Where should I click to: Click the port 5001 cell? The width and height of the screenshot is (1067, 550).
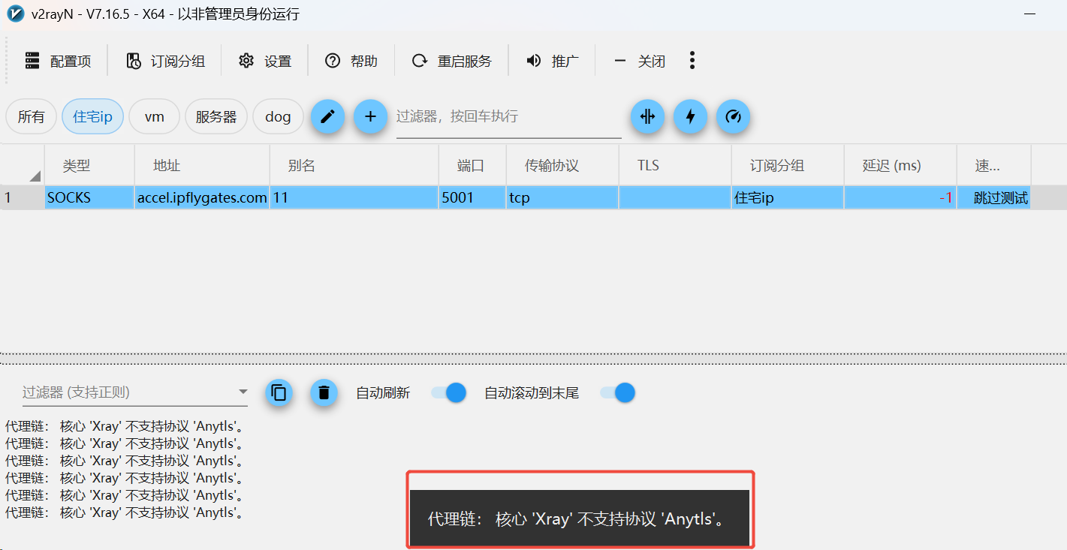tap(472, 198)
